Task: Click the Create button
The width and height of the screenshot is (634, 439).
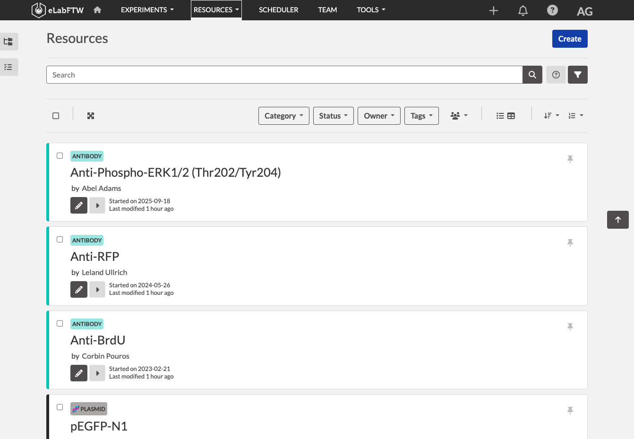Action: tap(570, 39)
